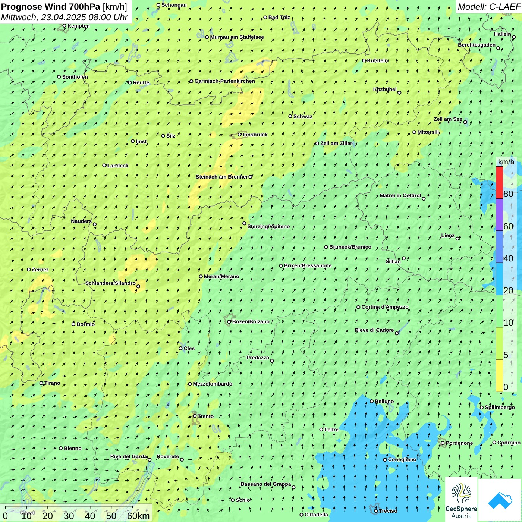Click the Imst town label
This screenshot has height=522, width=522.
coord(141,141)
